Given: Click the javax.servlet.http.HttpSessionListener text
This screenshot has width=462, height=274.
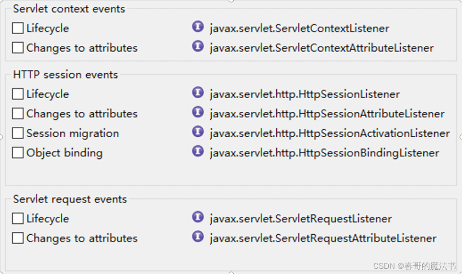Looking at the screenshot, I should tap(304, 94).
